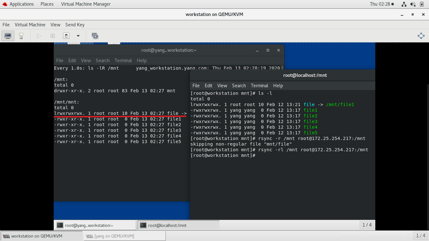
Task: Open Help menu in yang_workstation terminal
Action: tap(142, 61)
